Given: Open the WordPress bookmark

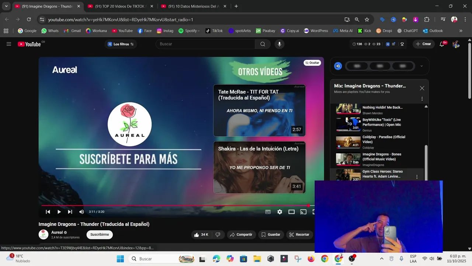Looking at the screenshot, I should coord(316,31).
